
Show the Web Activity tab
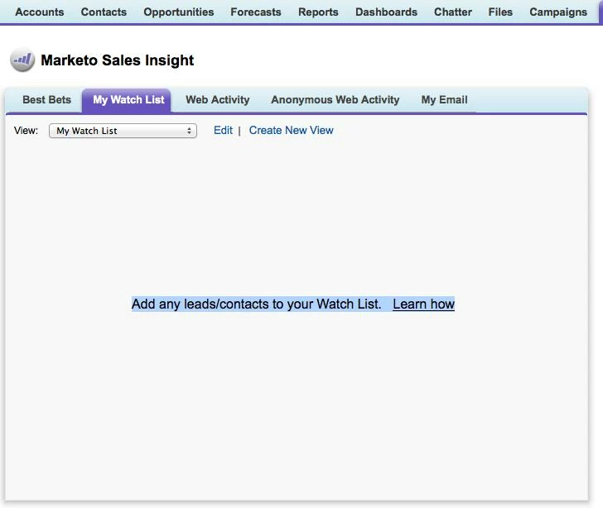pyautogui.click(x=218, y=100)
